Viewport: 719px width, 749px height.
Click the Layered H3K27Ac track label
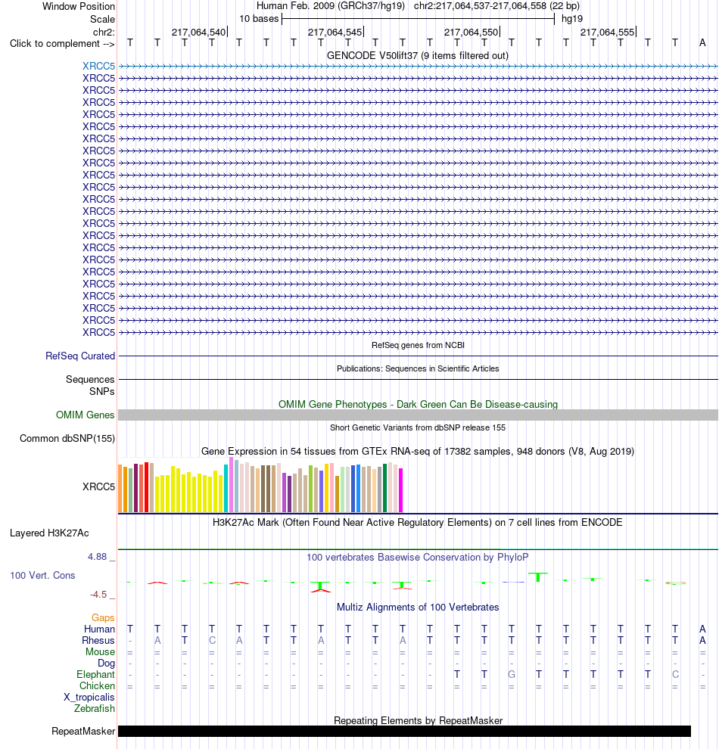[x=49, y=533]
